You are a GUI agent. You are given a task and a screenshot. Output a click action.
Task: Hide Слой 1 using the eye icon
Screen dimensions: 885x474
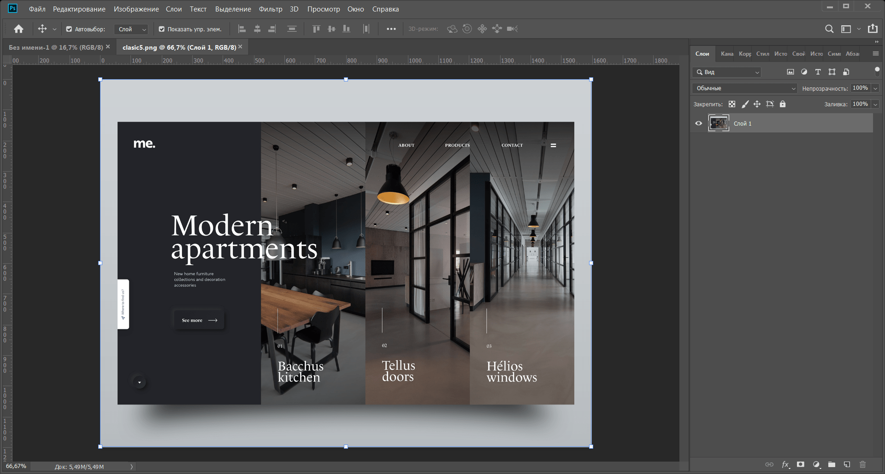point(699,123)
